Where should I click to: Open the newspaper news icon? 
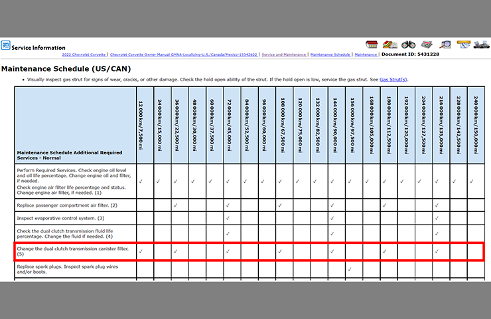[427, 45]
